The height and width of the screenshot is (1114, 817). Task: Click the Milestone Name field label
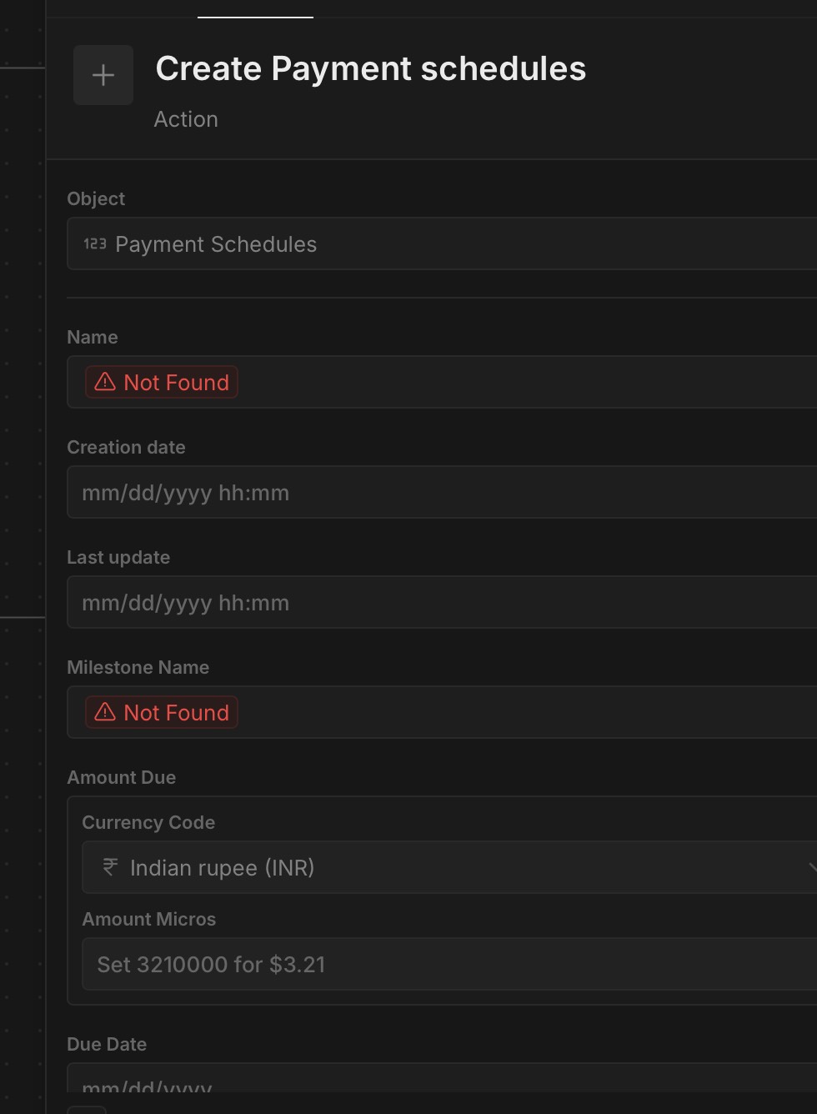pyautogui.click(x=138, y=667)
